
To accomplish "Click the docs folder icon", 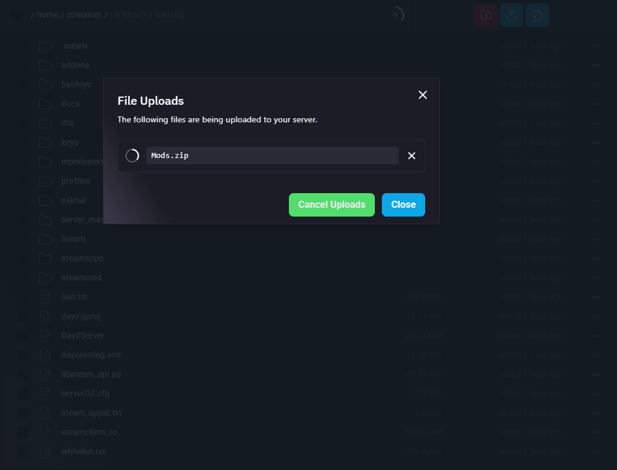I will pyautogui.click(x=45, y=104).
